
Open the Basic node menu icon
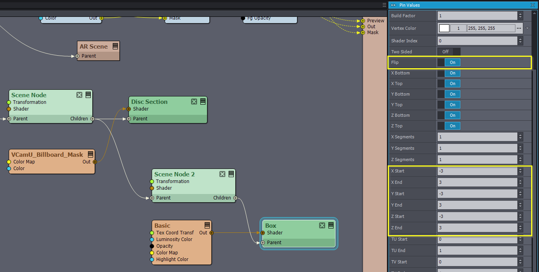pos(207,225)
